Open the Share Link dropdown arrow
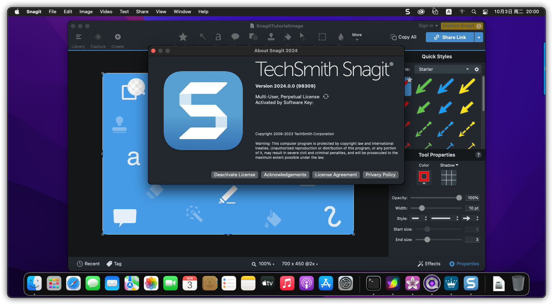Image resolution: width=553 pixels, height=305 pixels. [479, 37]
